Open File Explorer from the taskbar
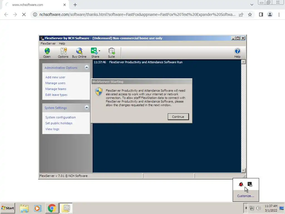 [24, 208]
